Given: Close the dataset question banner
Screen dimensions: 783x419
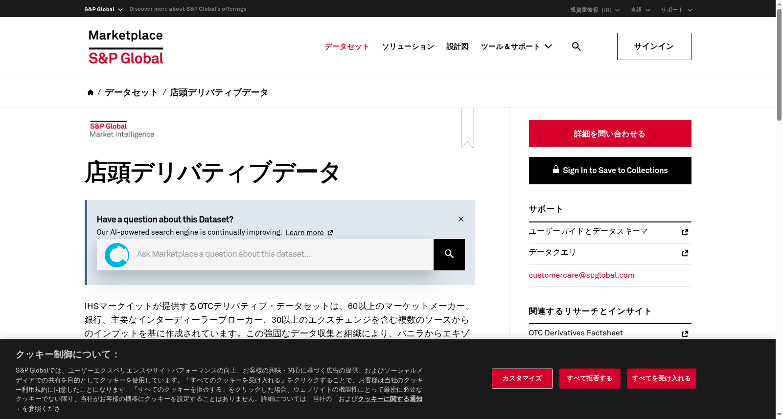Looking at the screenshot, I should [461, 219].
